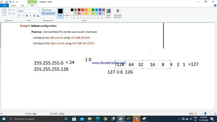The width and height of the screenshot is (217, 122).
Task: Click inside the text box with 128 64 32
Action: coord(143,64)
